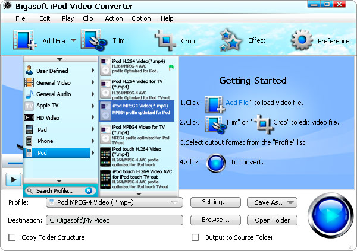Click the Destination path field
The image size is (357, 251).
pyautogui.click(x=114, y=220)
